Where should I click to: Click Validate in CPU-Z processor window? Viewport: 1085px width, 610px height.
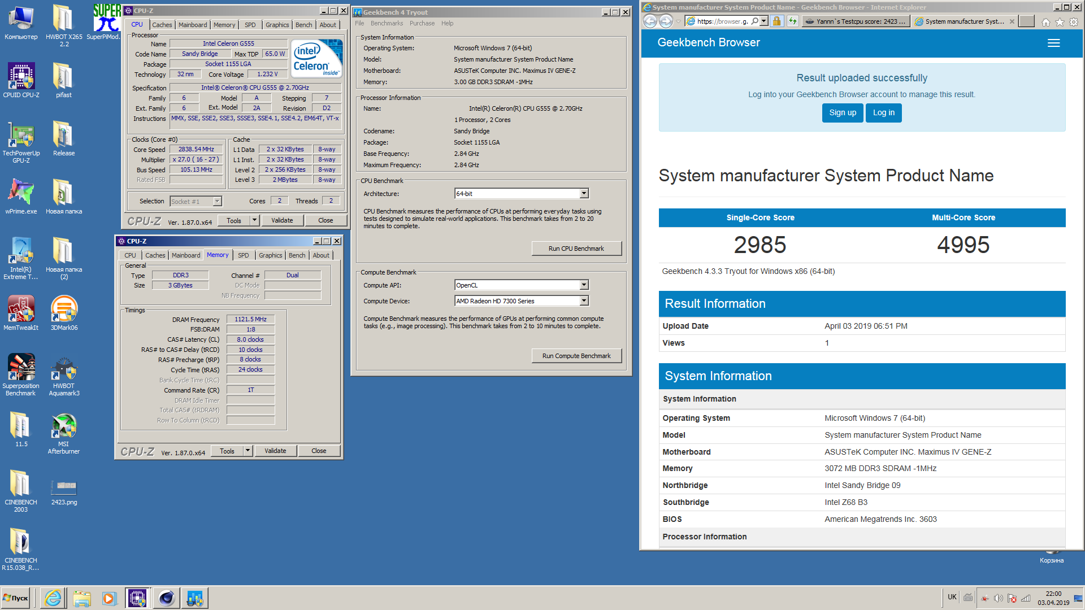point(282,220)
